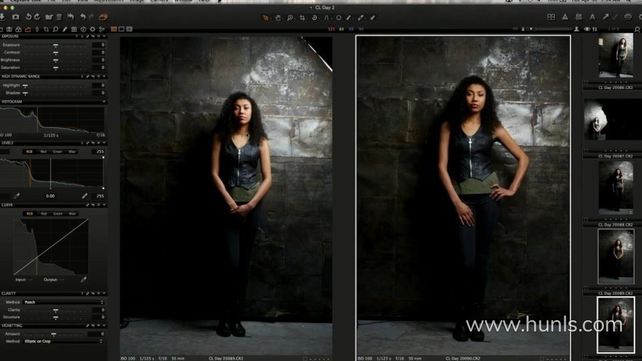The width and height of the screenshot is (642, 361).
Task: Open the Lens tool tab
Action: 37,29
